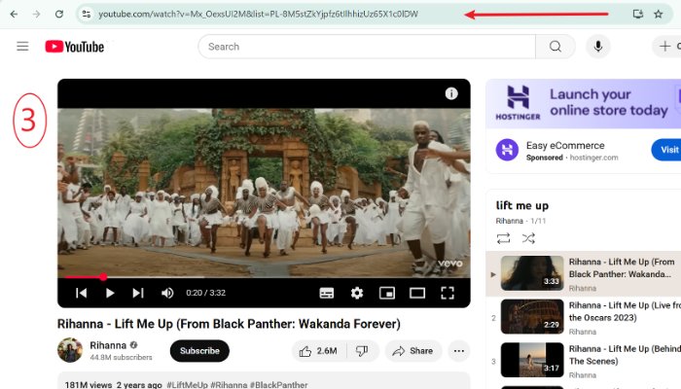The width and height of the screenshot is (681, 389).
Task: Open the player settings gear
Action: (x=357, y=293)
